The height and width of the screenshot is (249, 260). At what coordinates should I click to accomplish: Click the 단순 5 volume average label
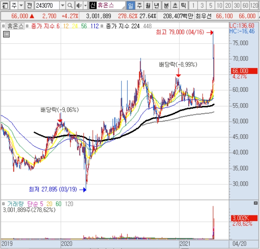pyautogui.click(x=35, y=204)
